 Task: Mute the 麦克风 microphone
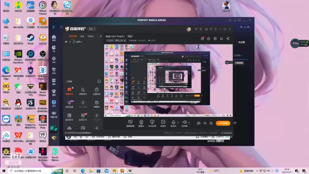point(173,123)
